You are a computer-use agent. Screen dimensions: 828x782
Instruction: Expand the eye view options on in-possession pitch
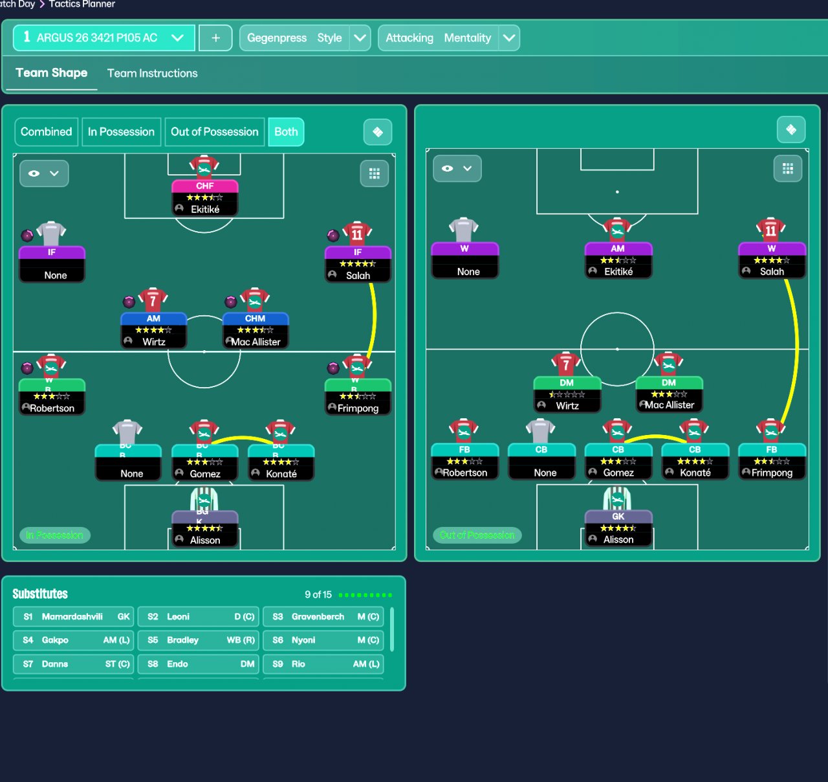point(44,173)
